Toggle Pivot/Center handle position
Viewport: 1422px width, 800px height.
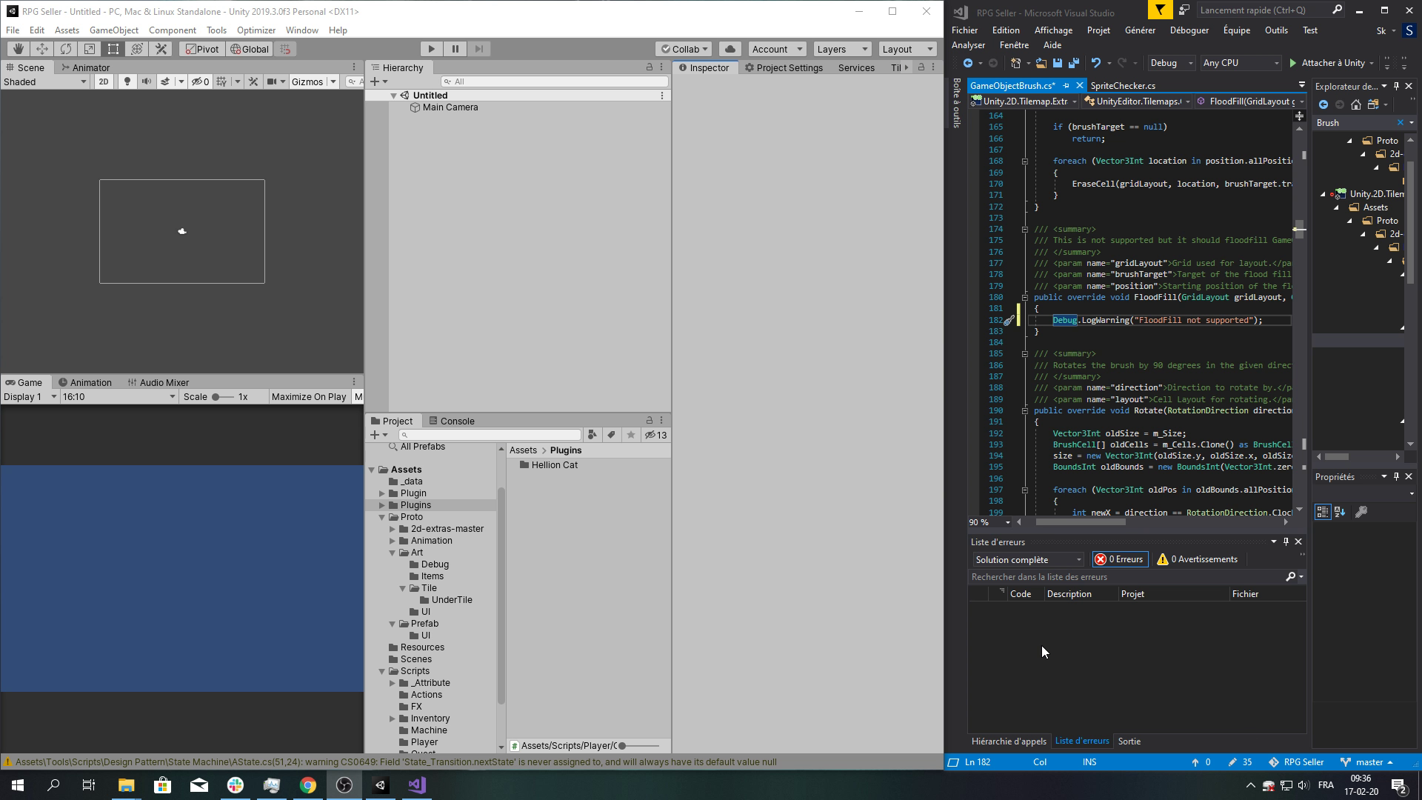202,49
